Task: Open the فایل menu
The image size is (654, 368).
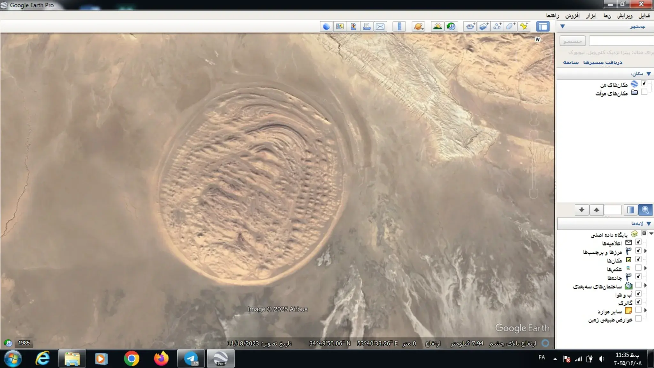Action: [x=644, y=16]
